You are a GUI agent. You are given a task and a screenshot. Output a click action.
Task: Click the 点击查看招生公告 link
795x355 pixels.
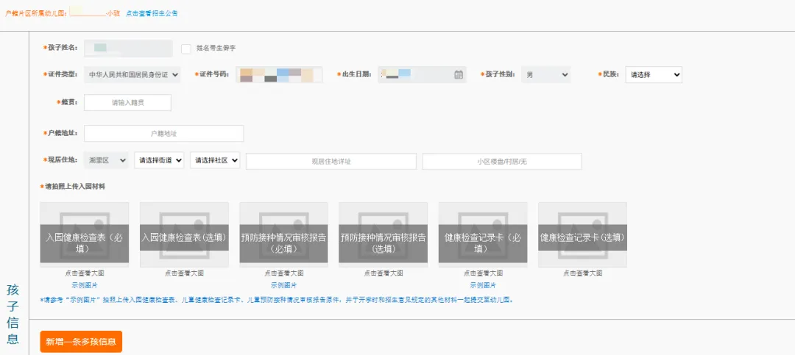152,13
